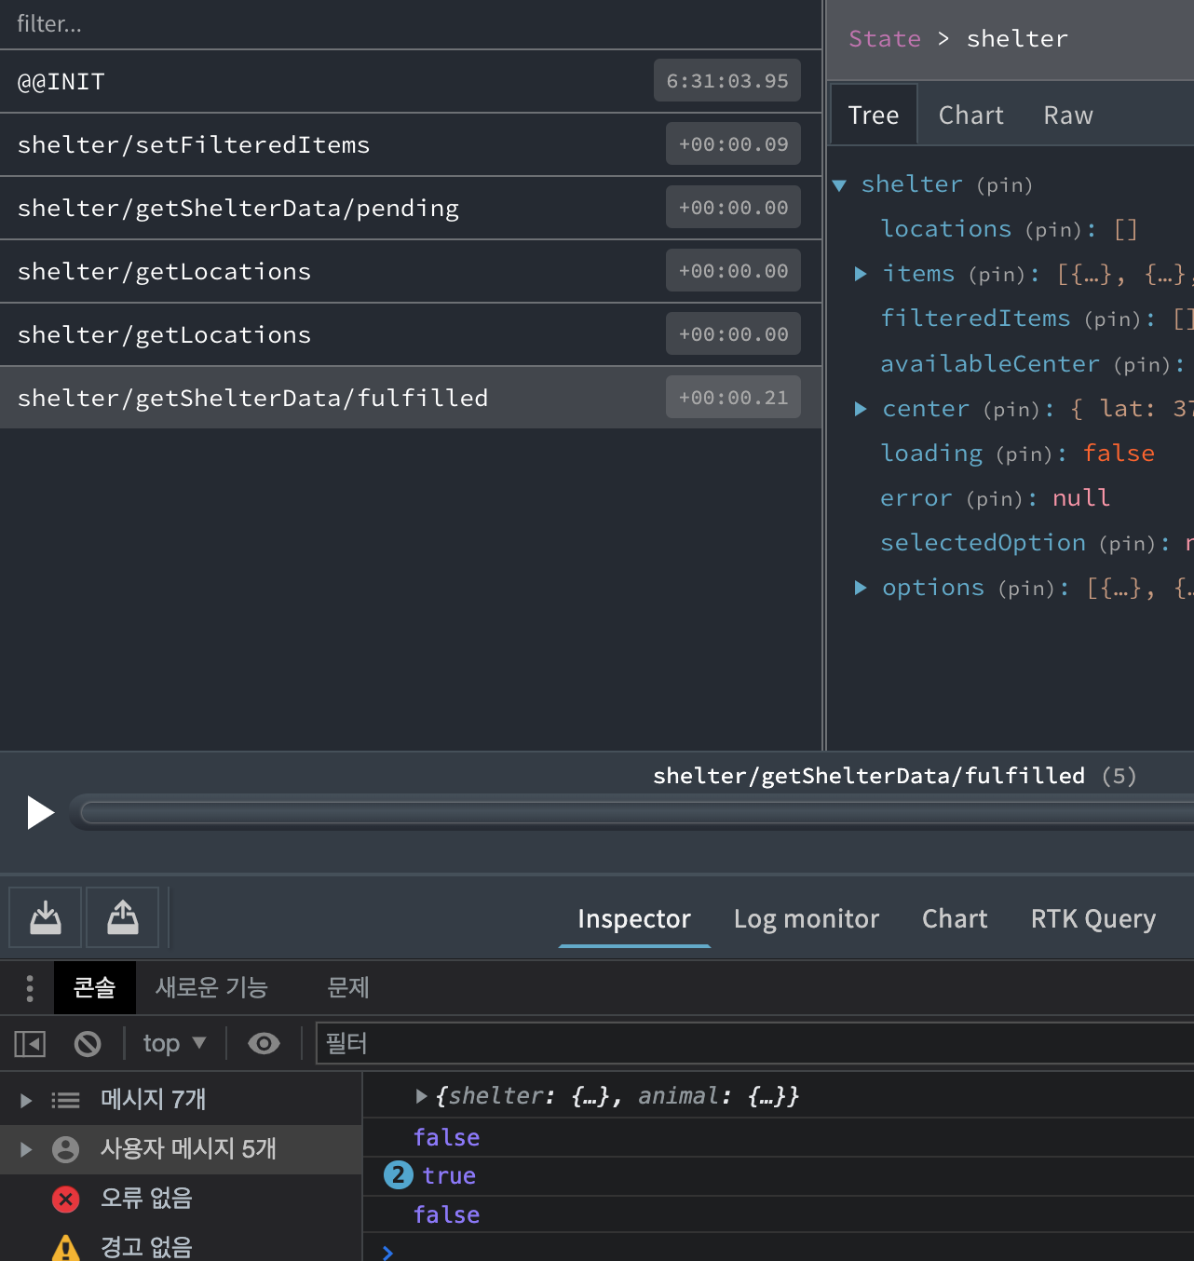Click the play button in Redux slider
Image resolution: width=1194 pixels, height=1261 pixels.
coord(40,812)
